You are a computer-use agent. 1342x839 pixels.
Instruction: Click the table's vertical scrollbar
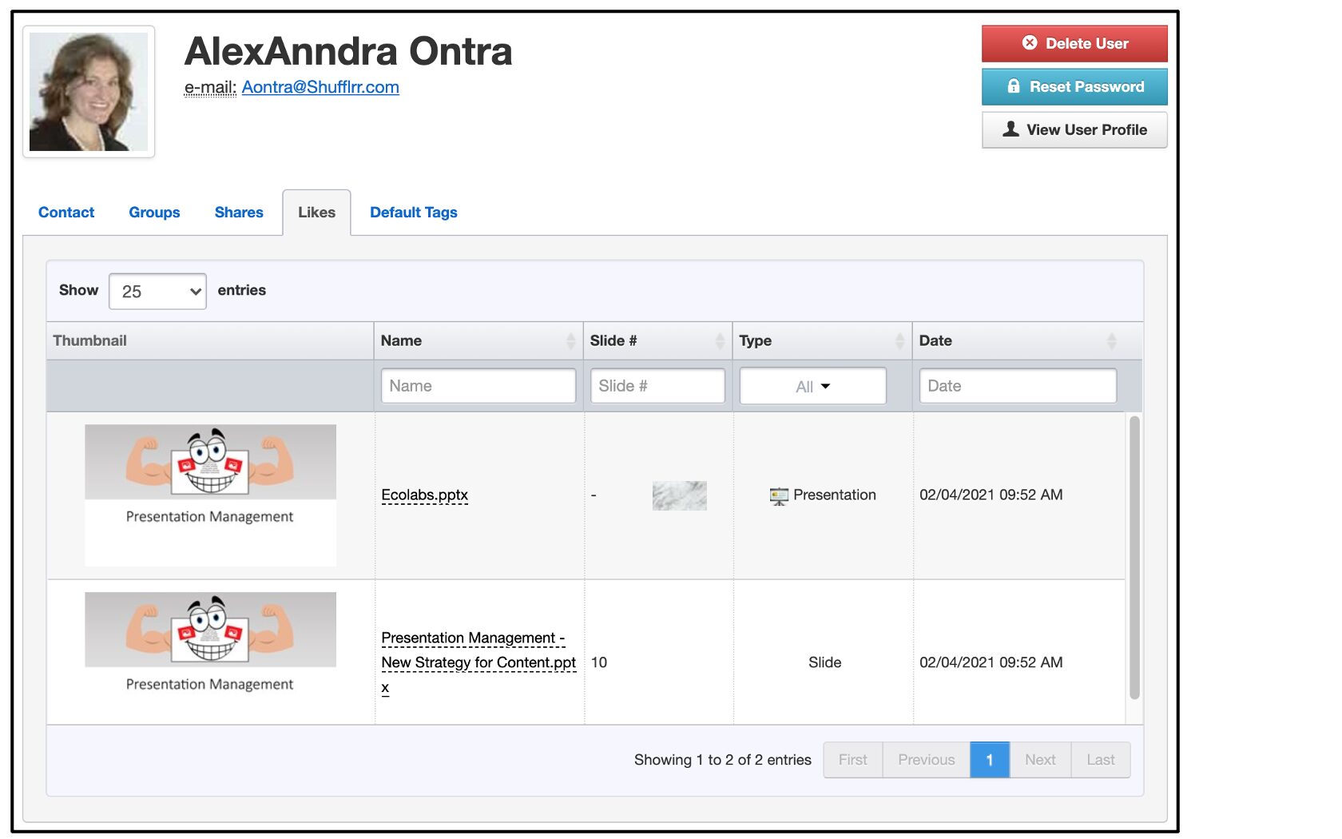(x=1134, y=558)
